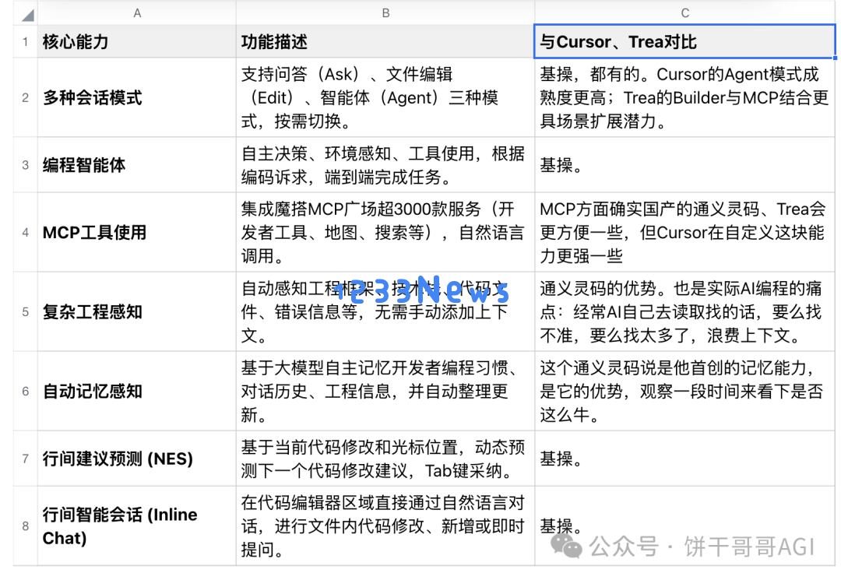Click cell 'MCP工具使用'
The height and width of the screenshot is (580, 841).
point(137,233)
